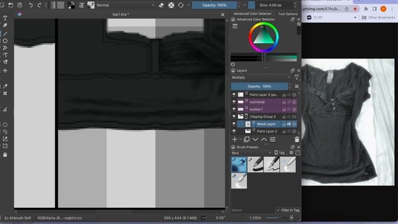Undo the last action

click(x=30, y=5)
